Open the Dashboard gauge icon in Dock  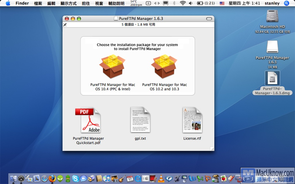[21, 179]
